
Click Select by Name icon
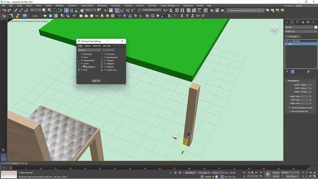click(49, 10)
